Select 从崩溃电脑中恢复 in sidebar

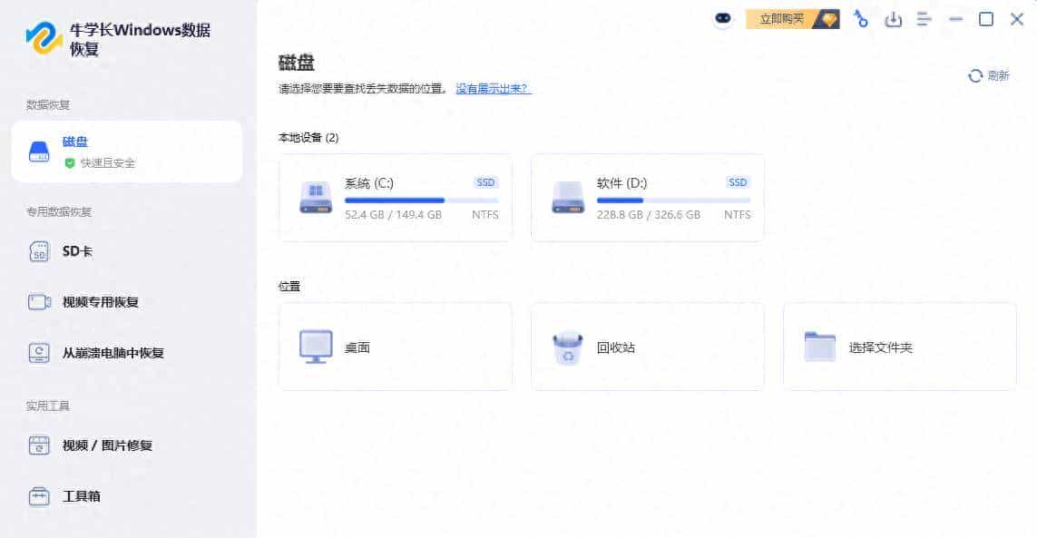[113, 353]
